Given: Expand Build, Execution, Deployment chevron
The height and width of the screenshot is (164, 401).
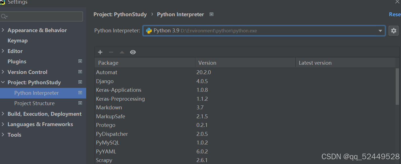Looking at the screenshot, I should point(3,114).
